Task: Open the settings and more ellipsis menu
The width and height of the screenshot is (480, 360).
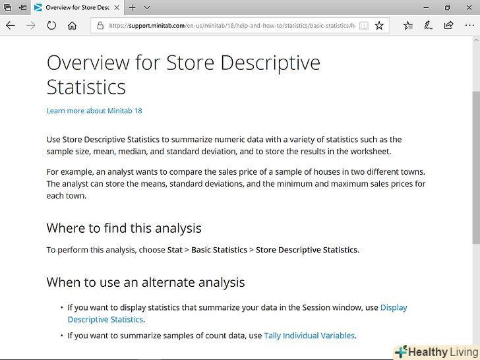Action: [469, 26]
